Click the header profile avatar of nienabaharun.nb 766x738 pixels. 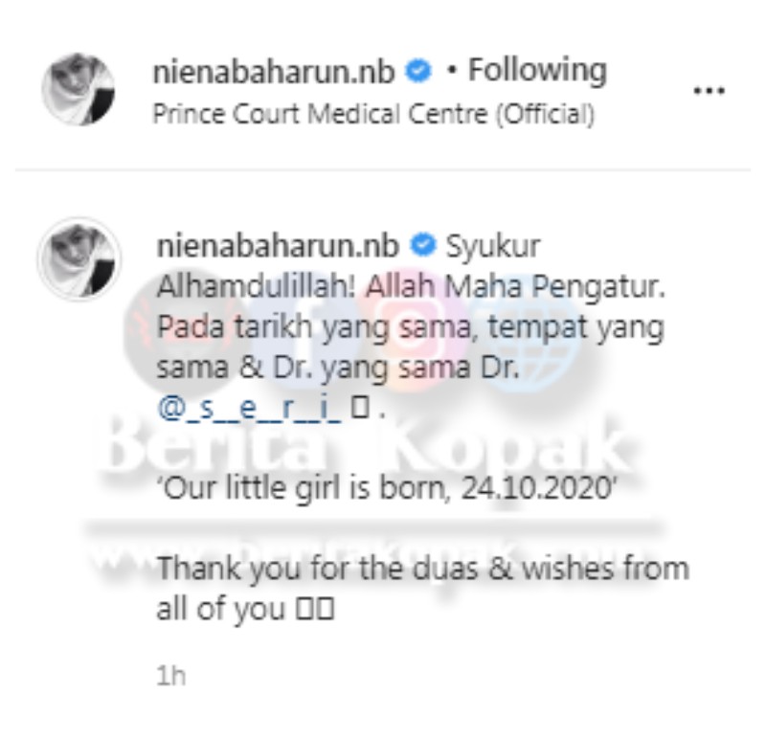(79, 89)
